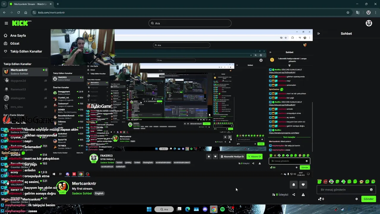Screen dimensions: 380x214
Task: Open the user profile avatar menu
Action: pyautogui.click(x=369, y=23)
